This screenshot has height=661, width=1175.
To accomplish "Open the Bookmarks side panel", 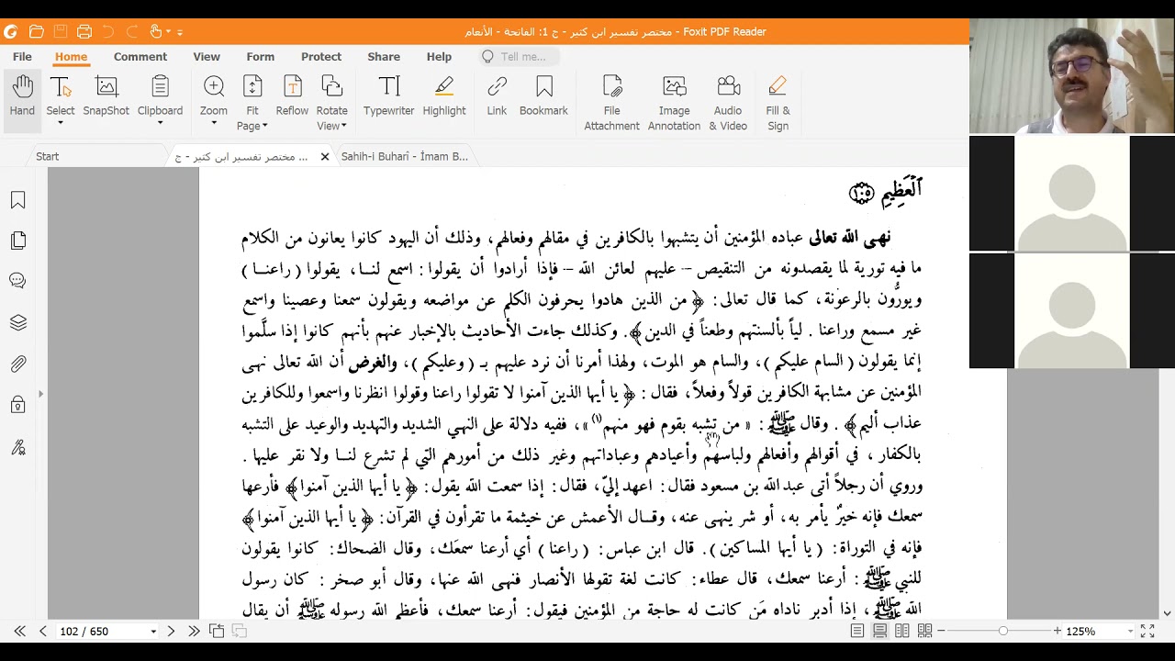I will (18, 200).
